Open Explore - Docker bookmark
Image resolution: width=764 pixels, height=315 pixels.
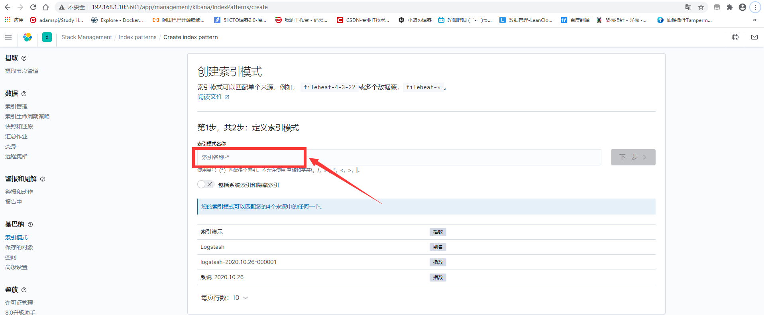coord(117,20)
